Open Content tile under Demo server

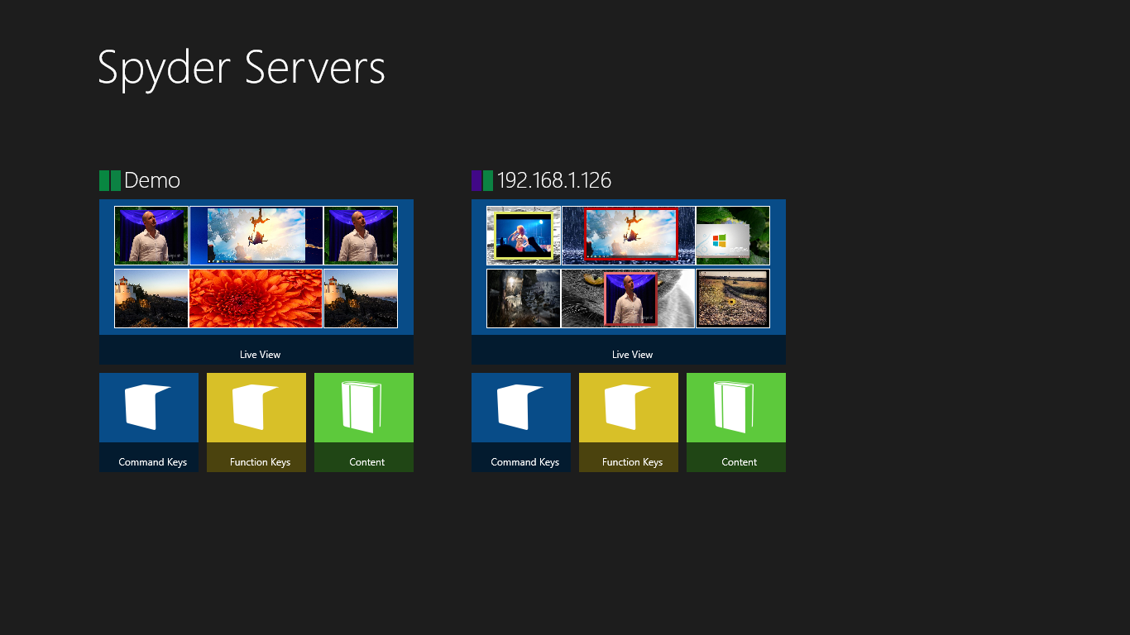tap(364, 423)
